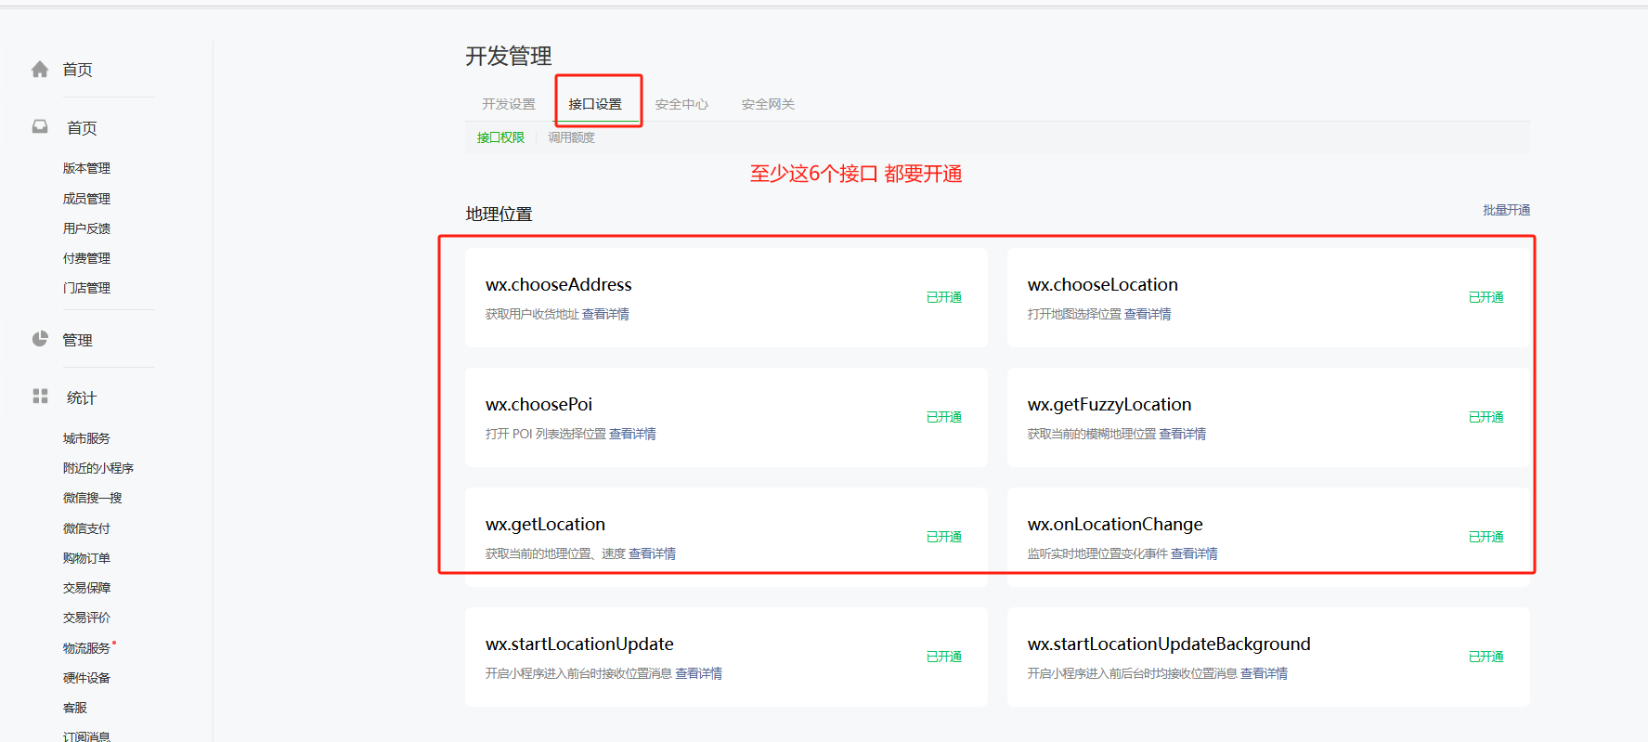
Task: View 查看详情 for wx.choosePoi
Action: click(632, 434)
